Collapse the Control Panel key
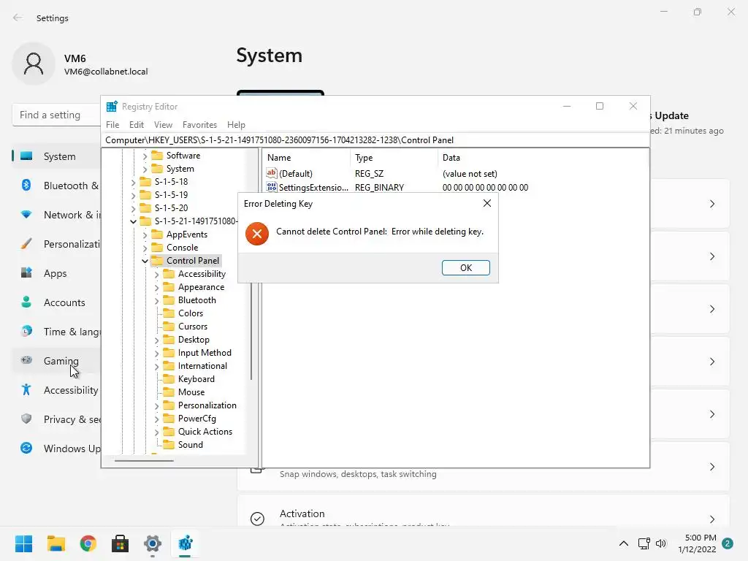Image resolution: width=748 pixels, height=561 pixels. coord(145,261)
